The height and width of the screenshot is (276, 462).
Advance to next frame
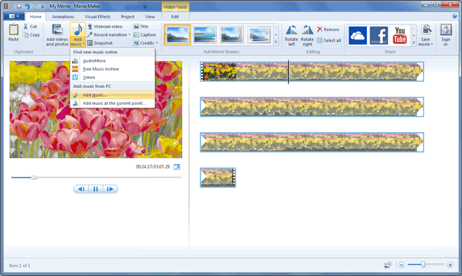pos(110,189)
